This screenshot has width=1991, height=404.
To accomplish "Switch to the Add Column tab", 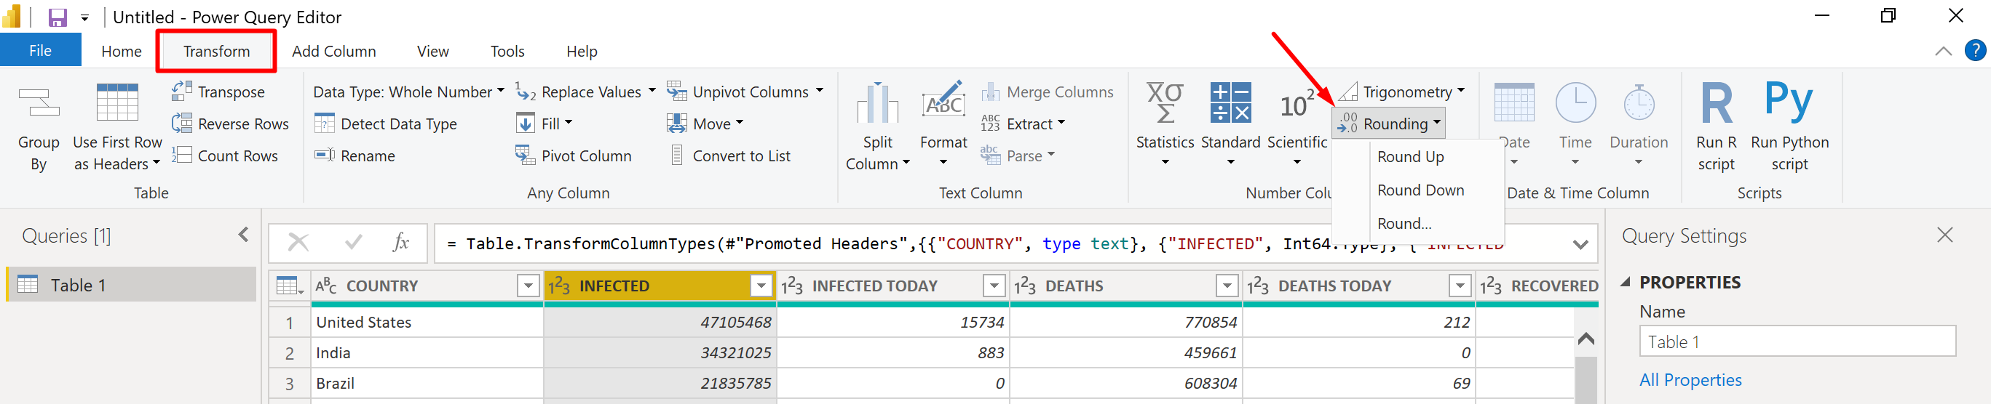I will pos(334,51).
